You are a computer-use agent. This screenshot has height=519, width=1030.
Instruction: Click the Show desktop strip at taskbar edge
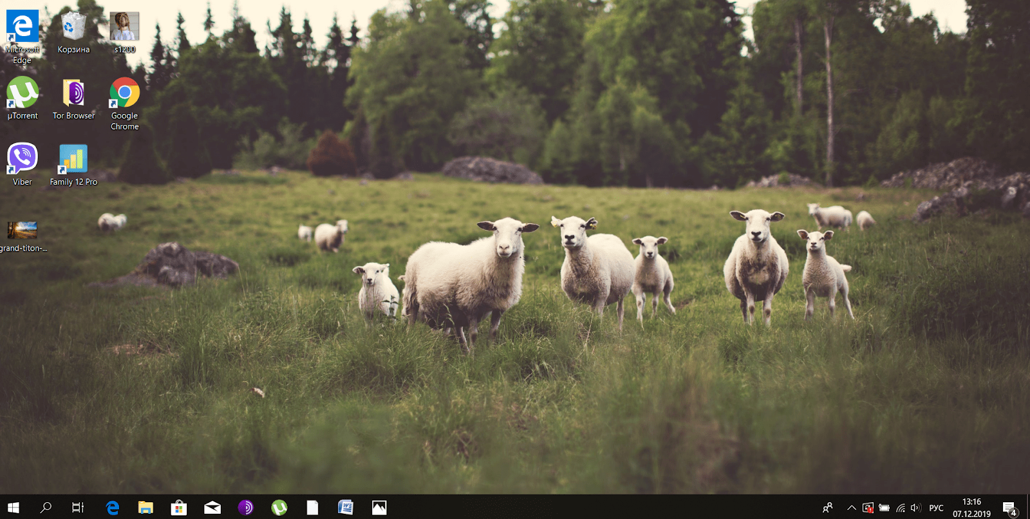click(1028, 507)
